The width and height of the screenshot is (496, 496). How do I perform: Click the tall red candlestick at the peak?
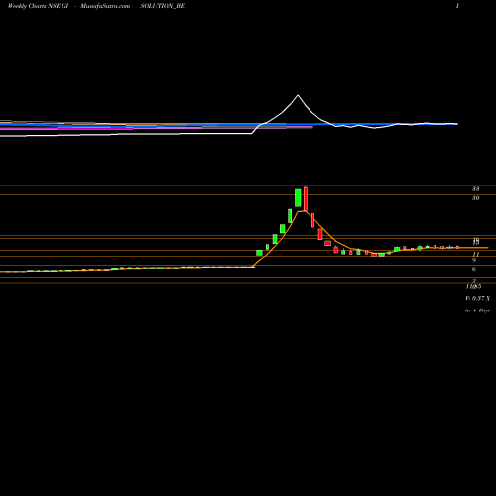[306, 198]
